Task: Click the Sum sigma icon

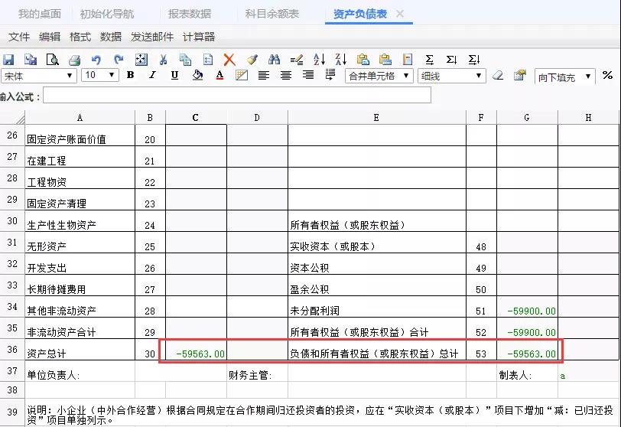Action: pos(430,60)
